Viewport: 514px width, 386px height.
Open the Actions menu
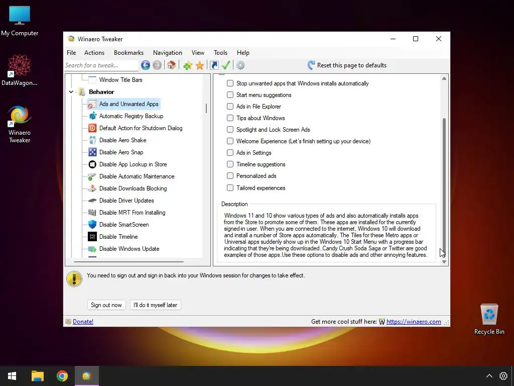[x=94, y=52]
